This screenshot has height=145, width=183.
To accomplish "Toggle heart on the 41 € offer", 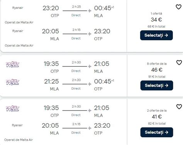I will (179, 107).
